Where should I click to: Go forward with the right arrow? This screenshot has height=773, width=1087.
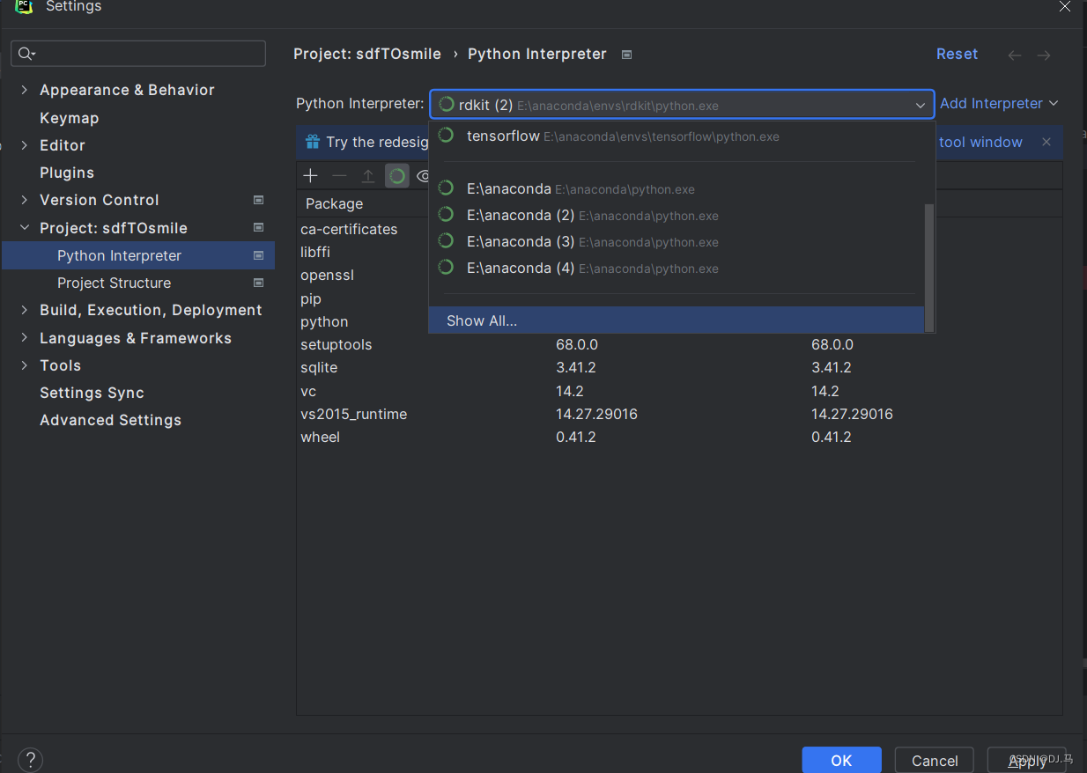tap(1044, 55)
